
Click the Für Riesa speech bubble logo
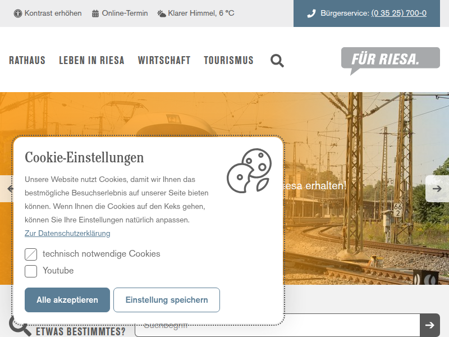[390, 61]
